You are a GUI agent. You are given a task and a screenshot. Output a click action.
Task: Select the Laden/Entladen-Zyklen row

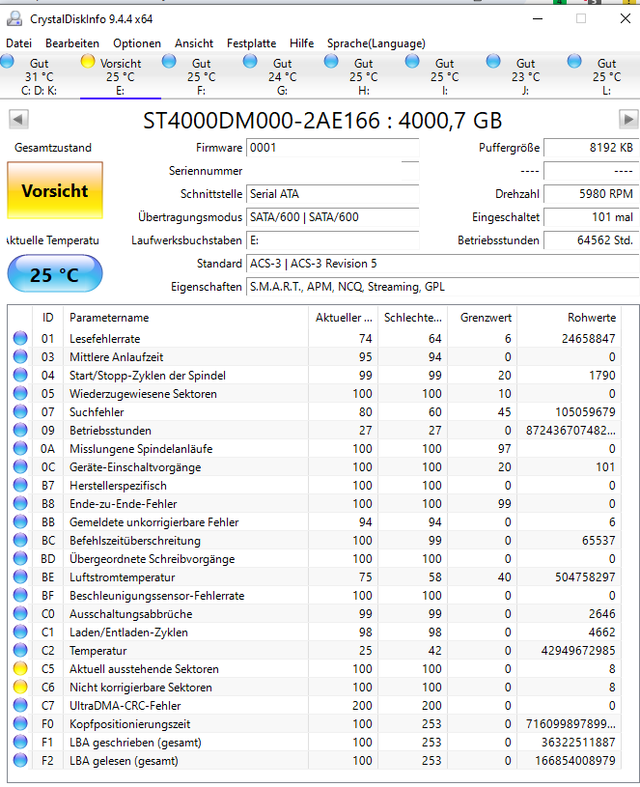pyautogui.click(x=315, y=632)
